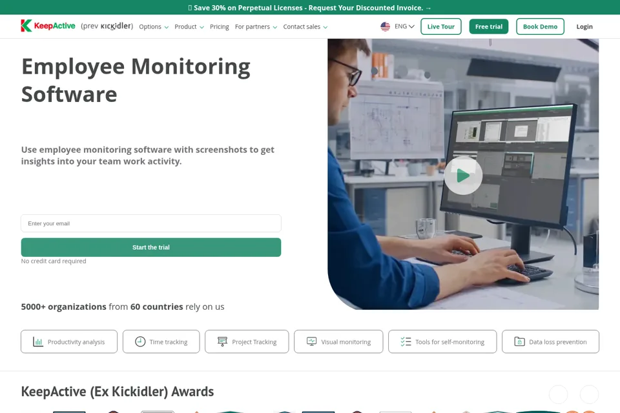This screenshot has width=620, height=413.
Task: Go to the Pricing page
Action: pyautogui.click(x=220, y=26)
